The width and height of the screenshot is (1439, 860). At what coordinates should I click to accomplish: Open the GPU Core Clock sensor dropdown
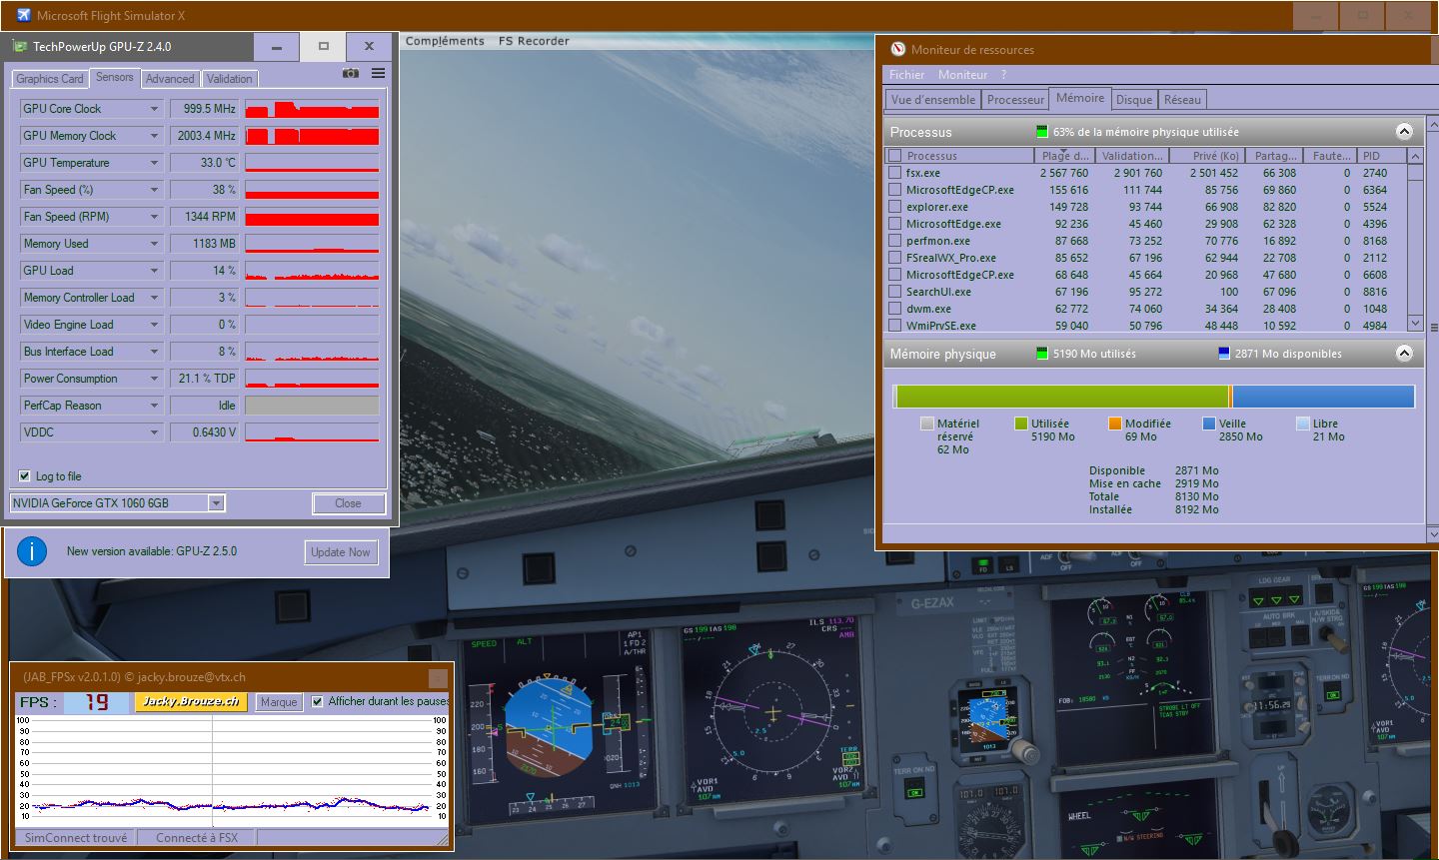tap(154, 109)
